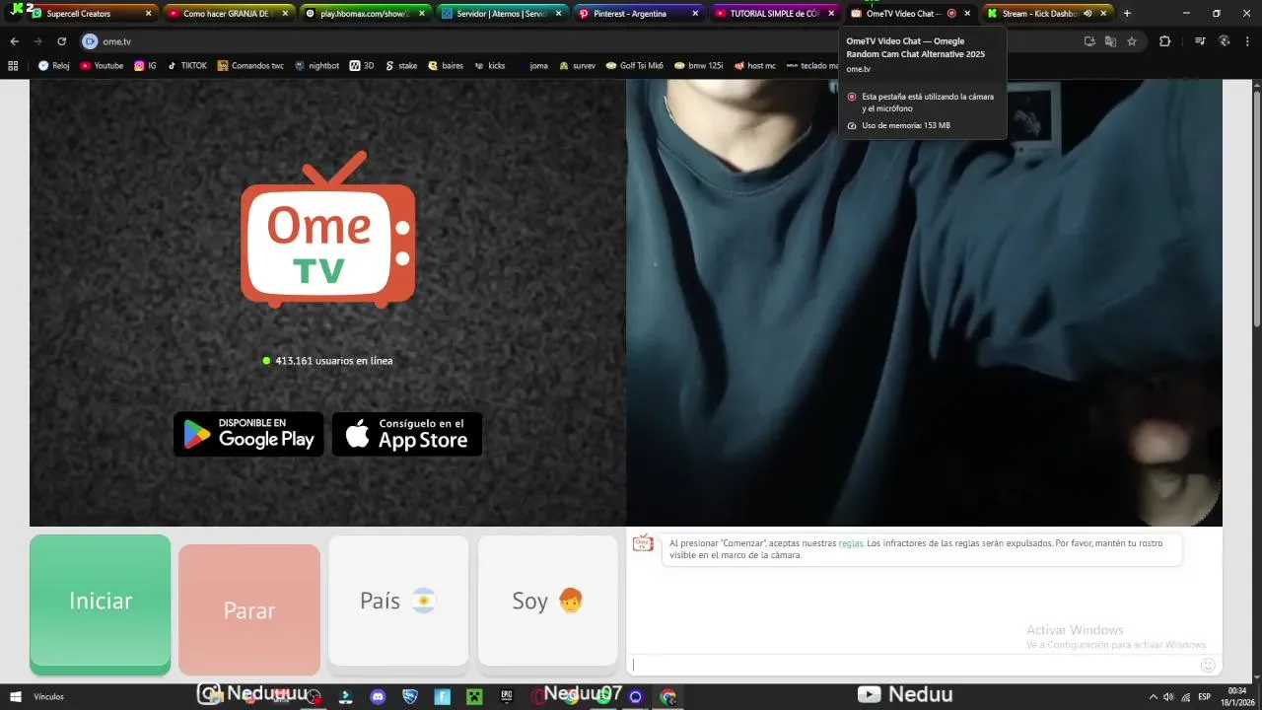Click install app icon in address bar
Viewport: 1262px width, 710px height.
(1089, 41)
